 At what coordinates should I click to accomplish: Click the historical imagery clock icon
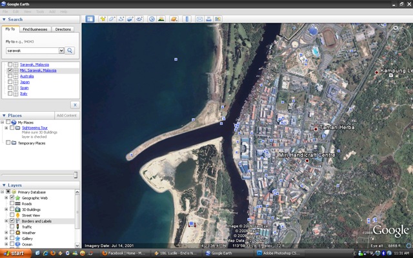pyautogui.click(x=152, y=19)
